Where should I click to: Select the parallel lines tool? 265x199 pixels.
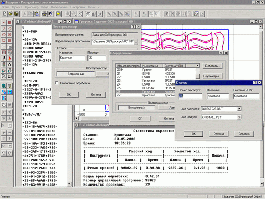pos(10,29)
